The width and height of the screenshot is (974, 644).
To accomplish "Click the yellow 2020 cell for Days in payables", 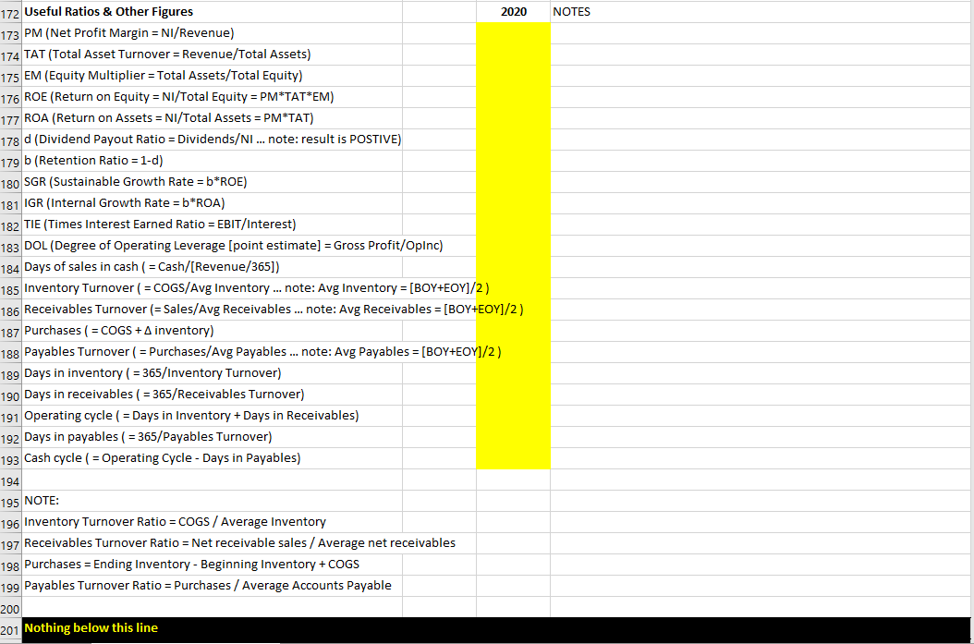I will (513, 437).
